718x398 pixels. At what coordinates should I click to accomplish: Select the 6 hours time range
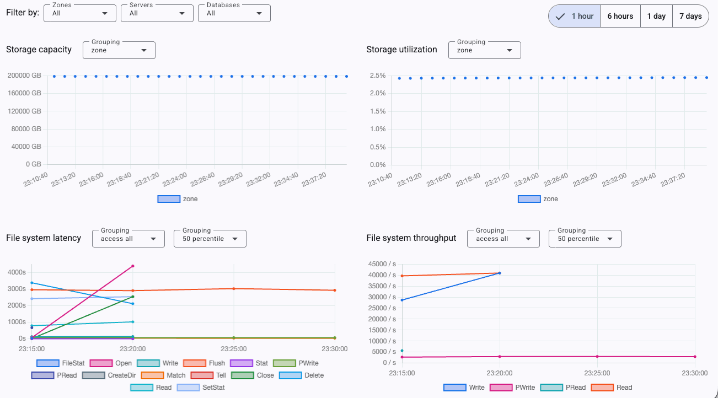(620, 16)
